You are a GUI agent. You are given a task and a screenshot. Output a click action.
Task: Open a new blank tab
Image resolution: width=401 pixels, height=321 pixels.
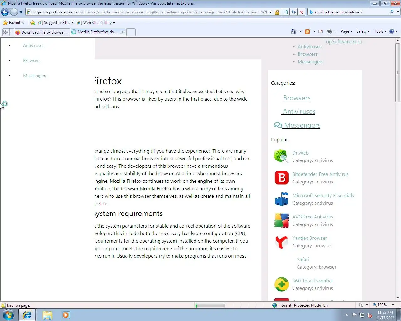[131, 32]
